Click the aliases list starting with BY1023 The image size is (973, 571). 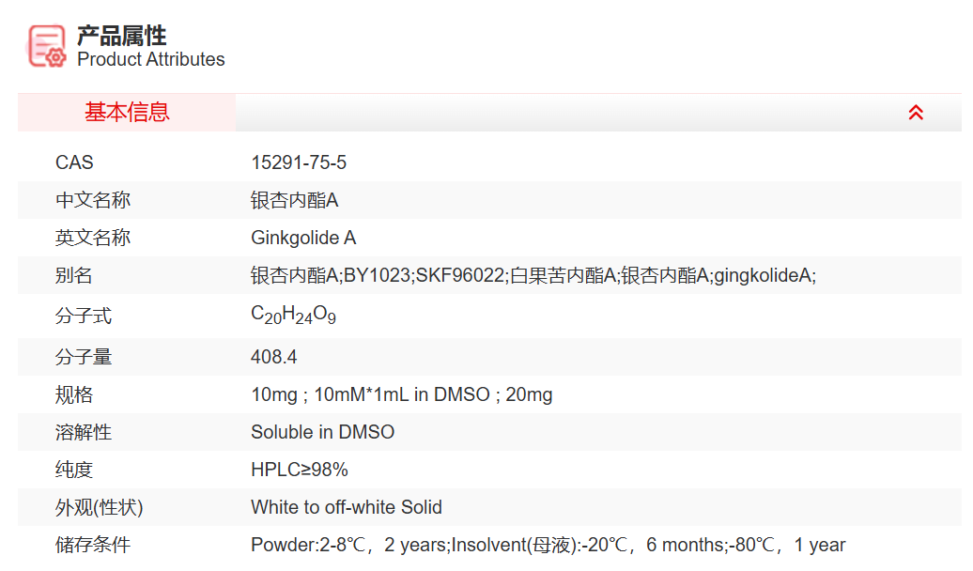pos(533,276)
